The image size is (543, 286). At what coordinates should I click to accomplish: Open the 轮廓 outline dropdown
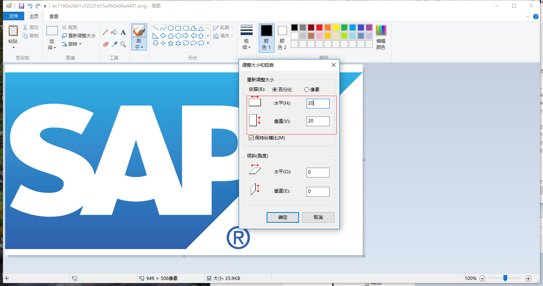click(x=223, y=28)
